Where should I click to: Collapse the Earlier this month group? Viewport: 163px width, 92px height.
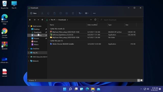(49, 29)
